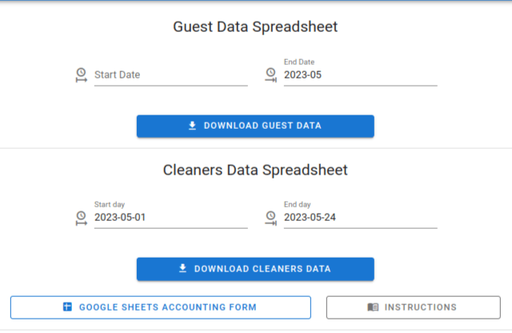Click the "Start day" label in cleaners section

tap(110, 205)
